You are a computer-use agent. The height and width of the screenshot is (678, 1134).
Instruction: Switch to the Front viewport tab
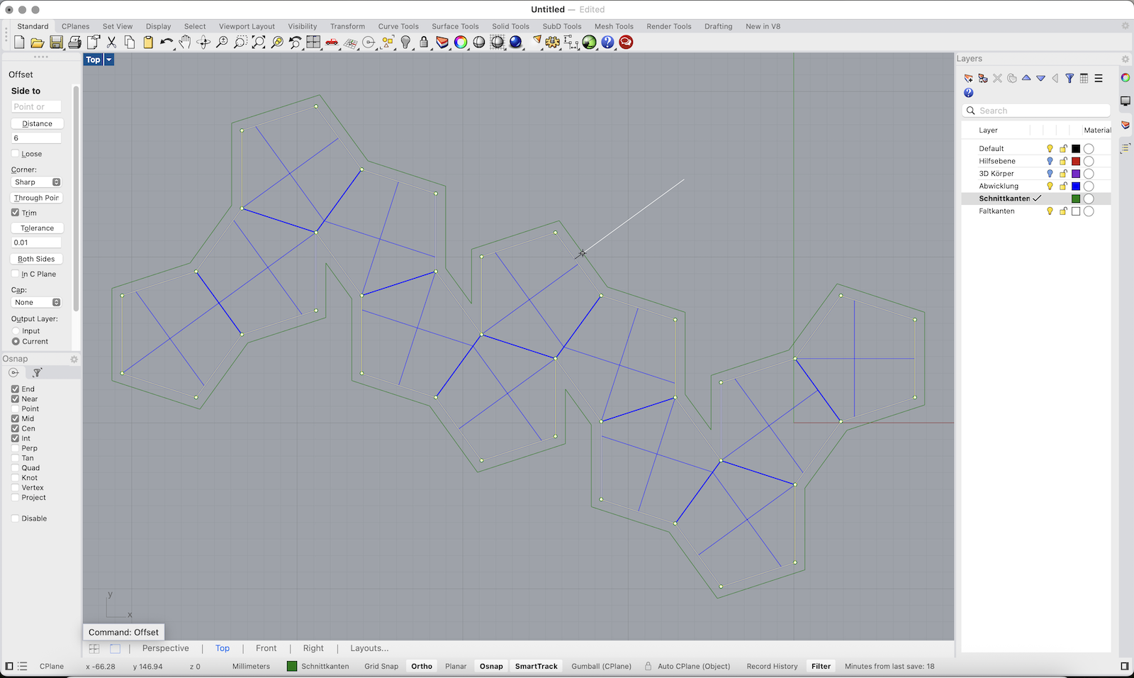point(266,648)
